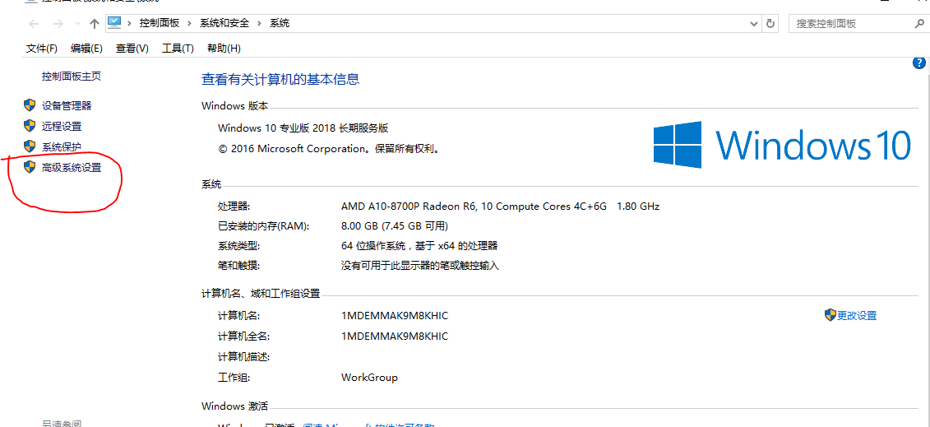Click the 计算机全名 value
Image resolution: width=930 pixels, height=427 pixels.
click(395, 336)
